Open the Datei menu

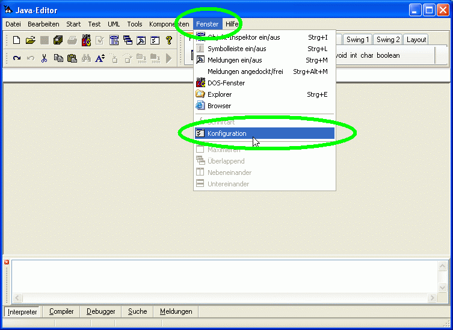pyautogui.click(x=13, y=24)
